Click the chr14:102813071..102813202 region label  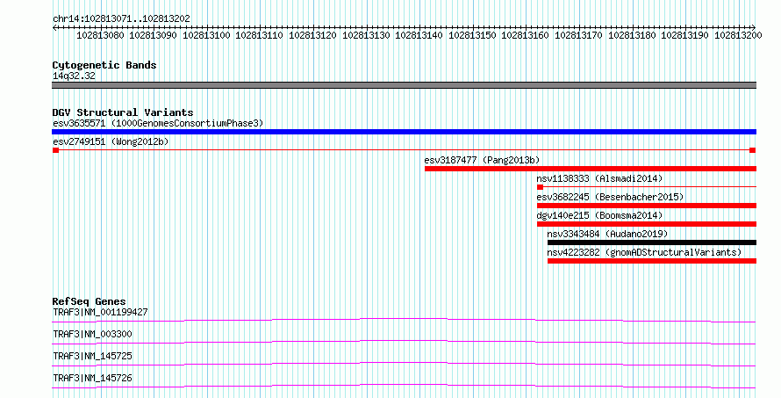[x=121, y=18]
